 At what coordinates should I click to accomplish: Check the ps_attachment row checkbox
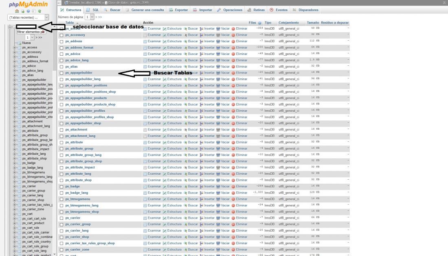pyautogui.click(x=61, y=130)
